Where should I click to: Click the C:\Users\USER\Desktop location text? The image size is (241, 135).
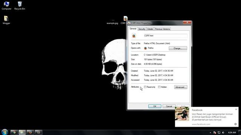(x=155, y=55)
